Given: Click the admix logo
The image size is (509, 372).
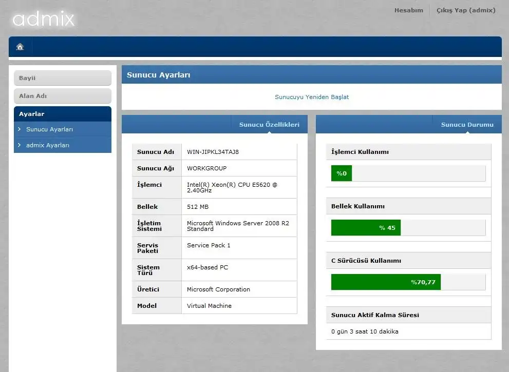Looking at the screenshot, I should click(x=44, y=19).
